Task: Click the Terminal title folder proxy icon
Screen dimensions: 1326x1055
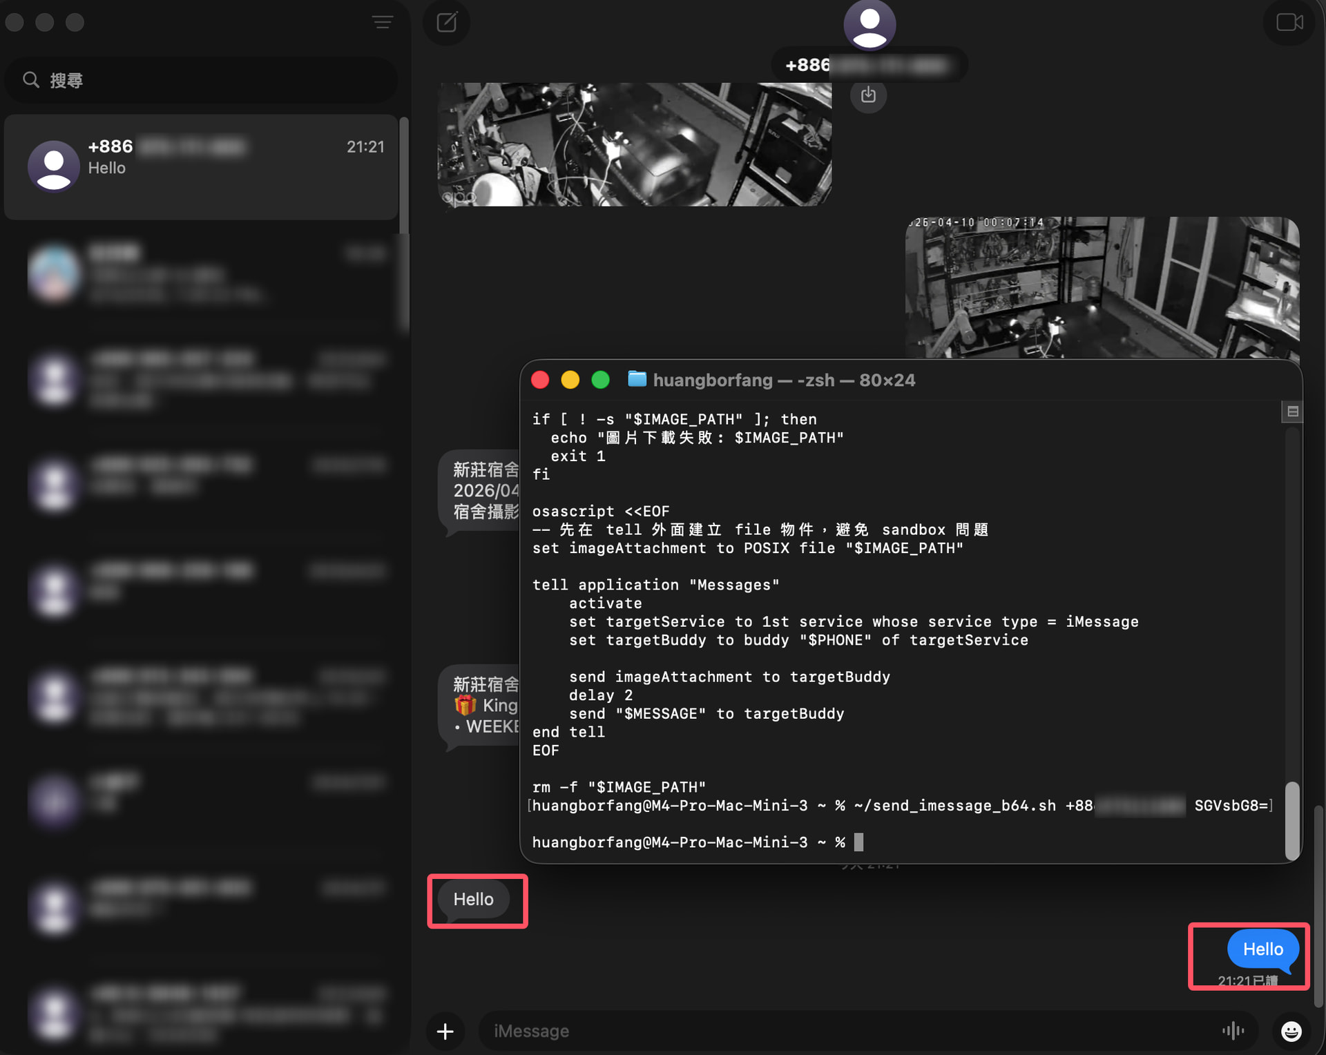Action: tap(636, 379)
